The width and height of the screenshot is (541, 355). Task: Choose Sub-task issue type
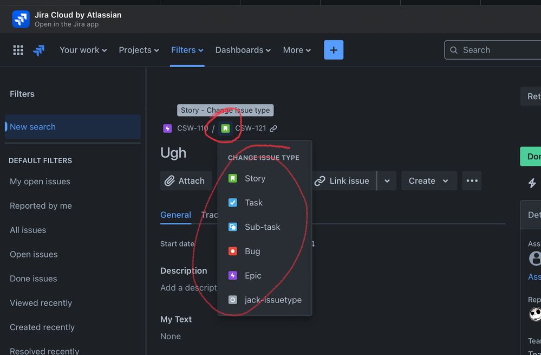[x=265, y=227]
